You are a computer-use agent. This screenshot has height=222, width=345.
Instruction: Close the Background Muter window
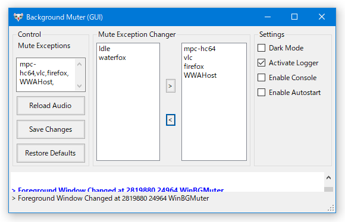[321, 17]
